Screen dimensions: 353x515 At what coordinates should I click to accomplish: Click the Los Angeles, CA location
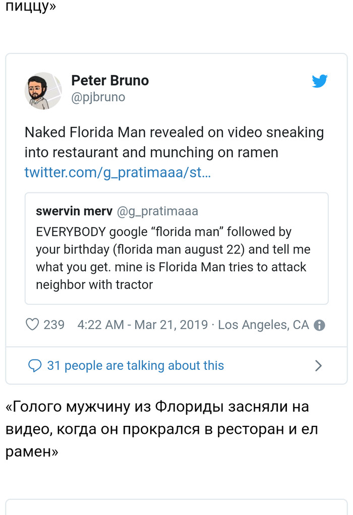[263, 325]
